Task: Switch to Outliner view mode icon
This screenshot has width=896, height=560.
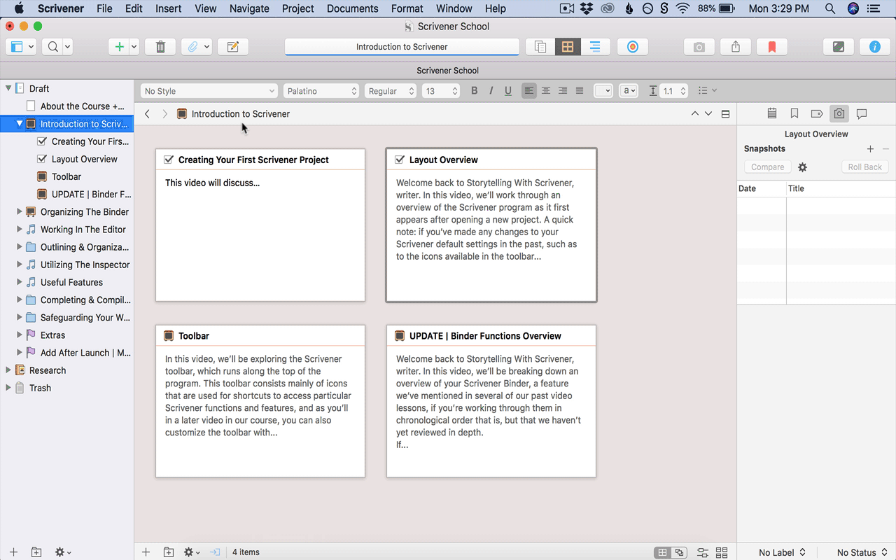Action: [x=595, y=47]
